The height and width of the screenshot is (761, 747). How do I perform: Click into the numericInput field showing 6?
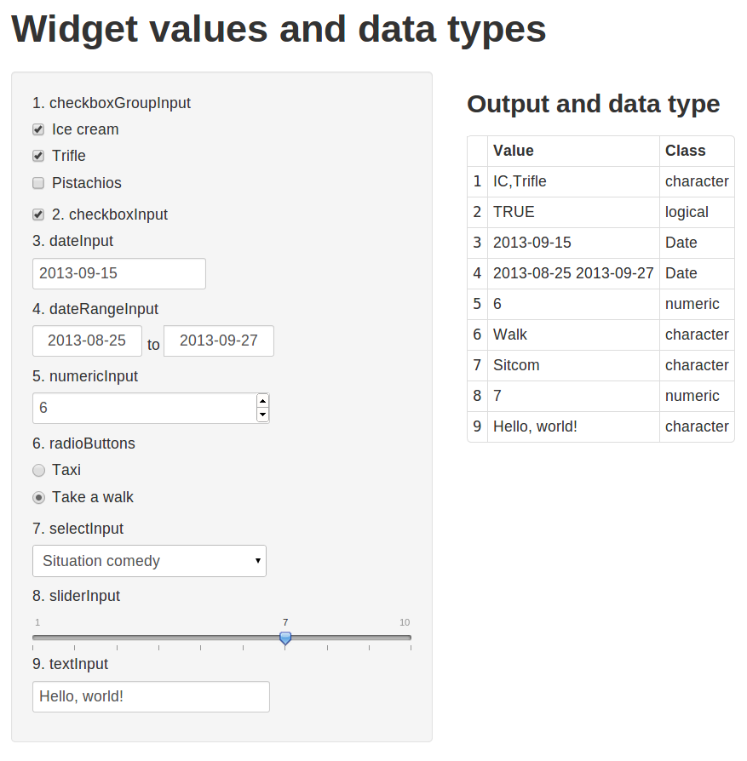[143, 408]
